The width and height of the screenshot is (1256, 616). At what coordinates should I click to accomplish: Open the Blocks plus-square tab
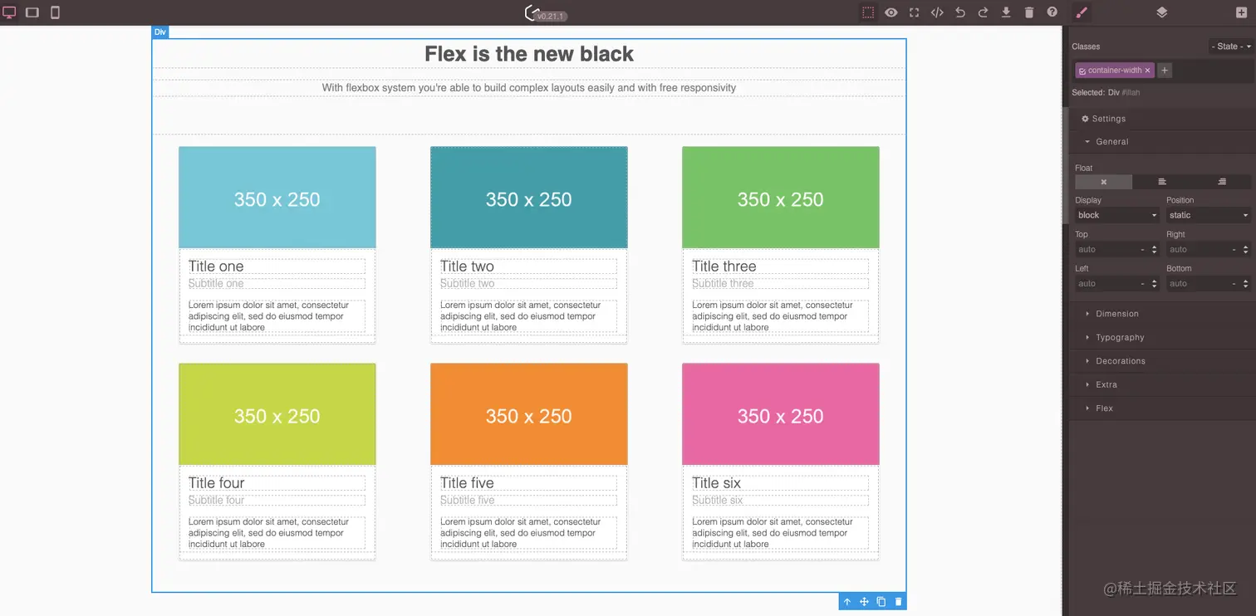pos(1242,12)
